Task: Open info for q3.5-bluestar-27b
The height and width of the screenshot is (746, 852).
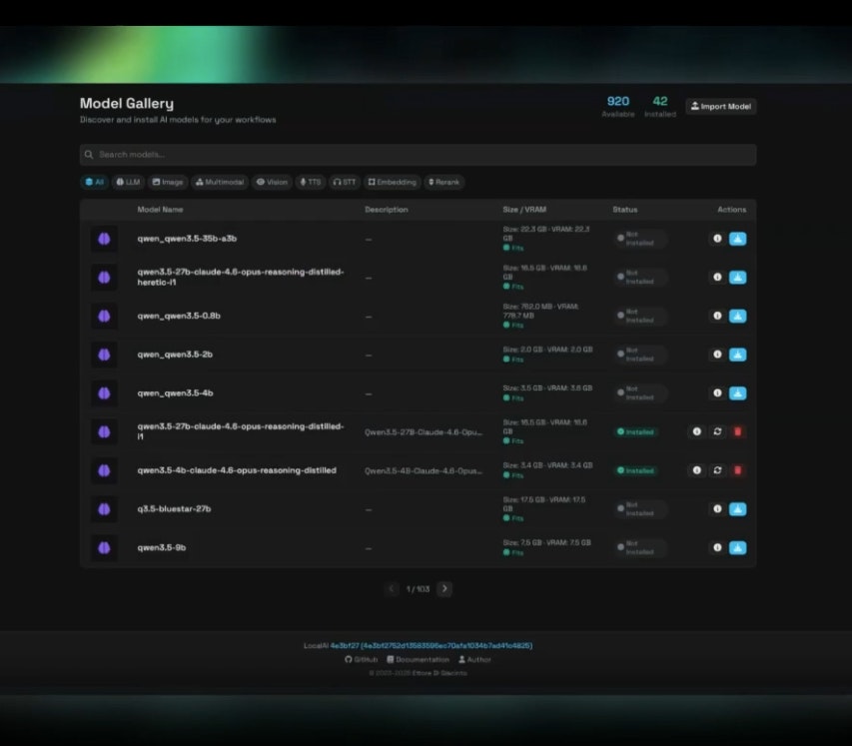Action: point(717,509)
